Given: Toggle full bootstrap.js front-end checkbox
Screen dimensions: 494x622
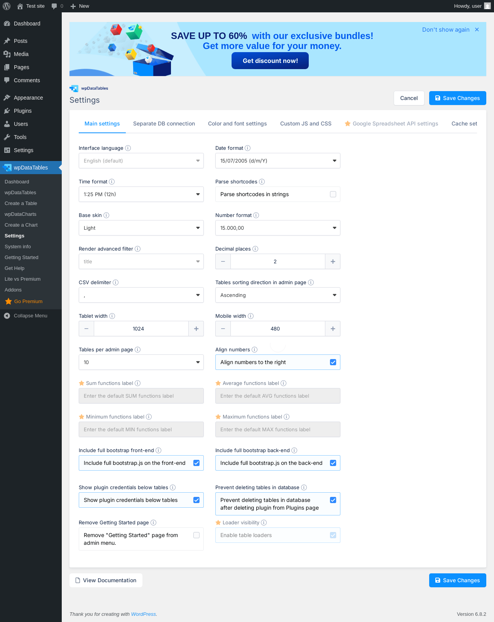Looking at the screenshot, I should tap(196, 463).
